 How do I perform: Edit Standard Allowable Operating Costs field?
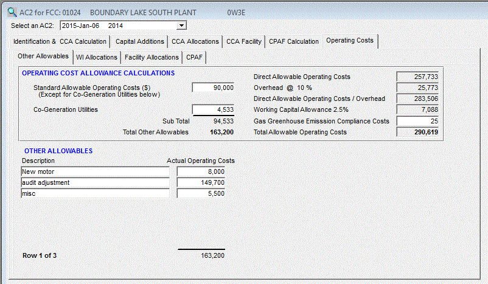pos(214,88)
